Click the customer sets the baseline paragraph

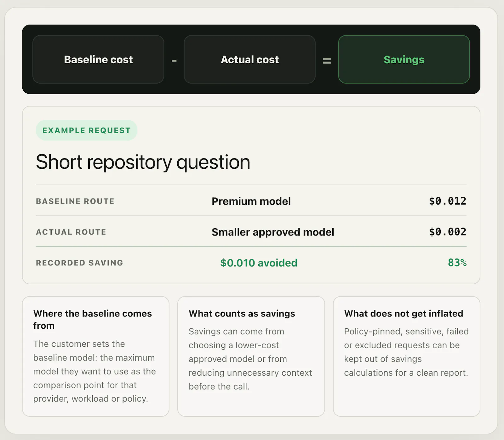tap(94, 371)
